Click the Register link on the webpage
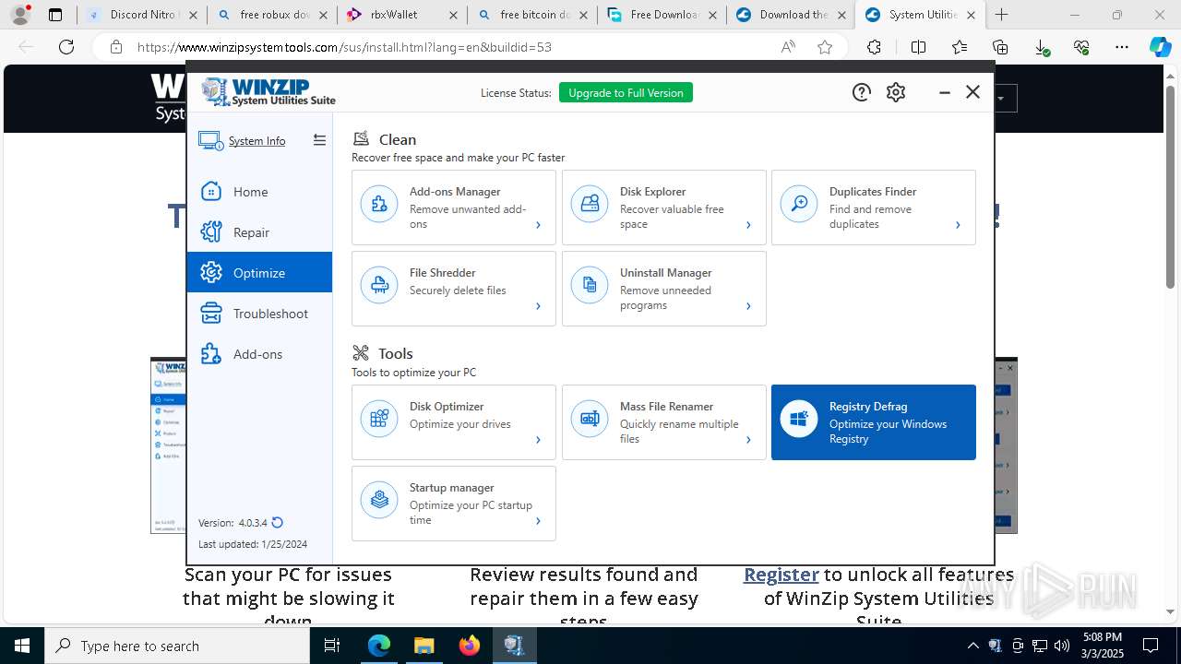 (781, 575)
